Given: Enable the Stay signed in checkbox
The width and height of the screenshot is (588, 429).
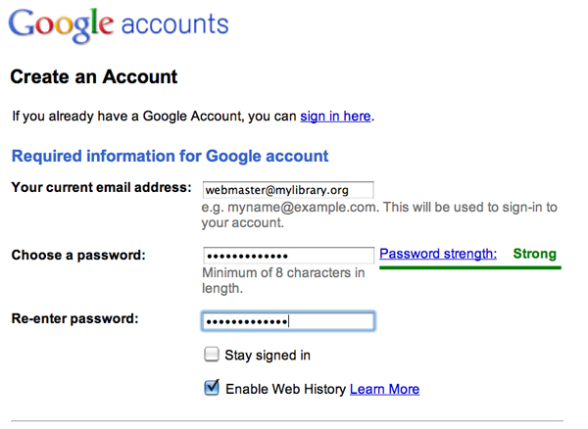Looking at the screenshot, I should tap(211, 355).
